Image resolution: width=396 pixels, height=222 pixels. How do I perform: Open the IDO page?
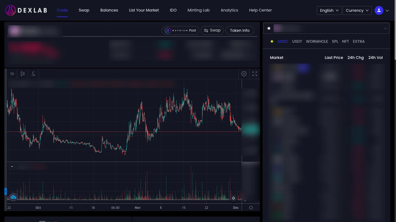[173, 10]
